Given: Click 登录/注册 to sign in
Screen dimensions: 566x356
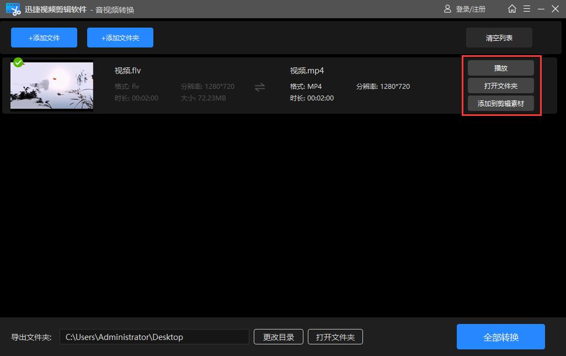Looking at the screenshot, I should 470,9.
